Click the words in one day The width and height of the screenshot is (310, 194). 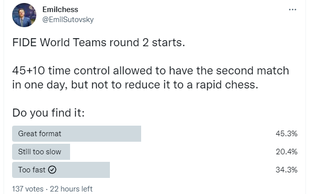click(x=38, y=85)
